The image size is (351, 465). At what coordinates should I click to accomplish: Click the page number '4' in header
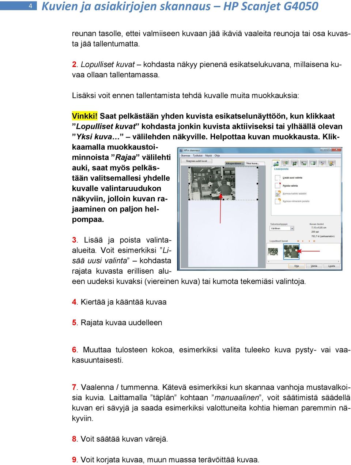pyautogui.click(x=30, y=5)
